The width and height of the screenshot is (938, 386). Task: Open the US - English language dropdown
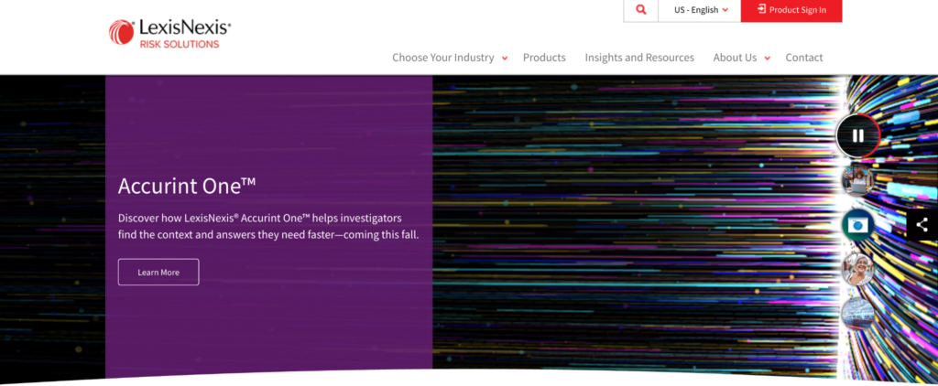699,10
